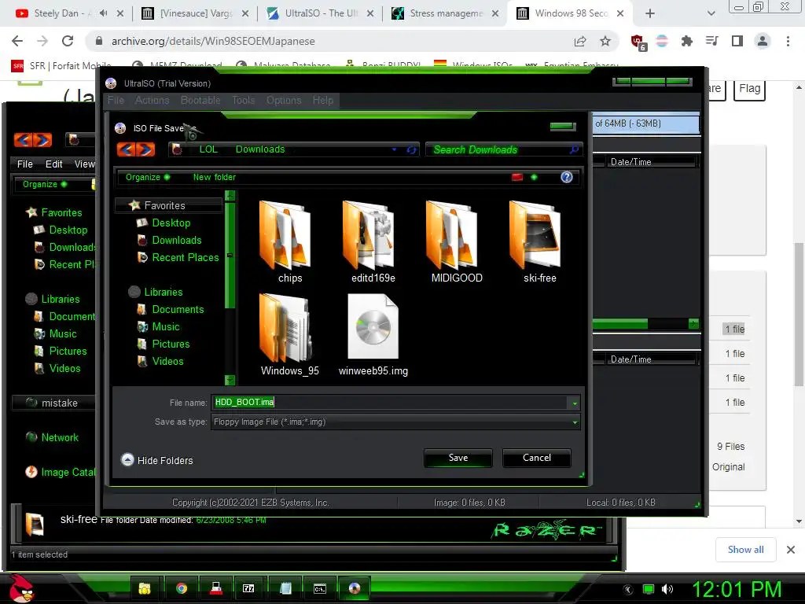This screenshot has width=805, height=604.
Task: Change the view with the red view icon
Action: tap(517, 177)
